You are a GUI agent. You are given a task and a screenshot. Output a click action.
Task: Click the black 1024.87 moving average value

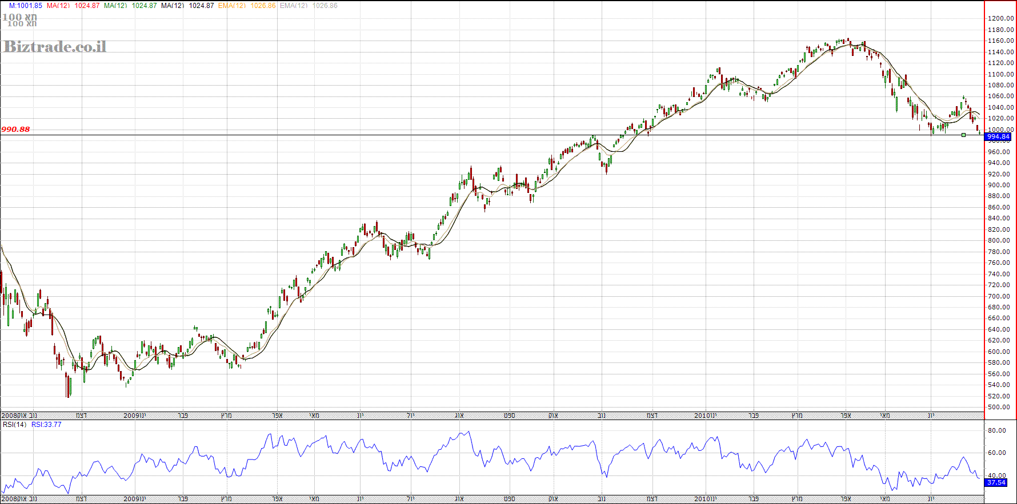tap(201, 6)
